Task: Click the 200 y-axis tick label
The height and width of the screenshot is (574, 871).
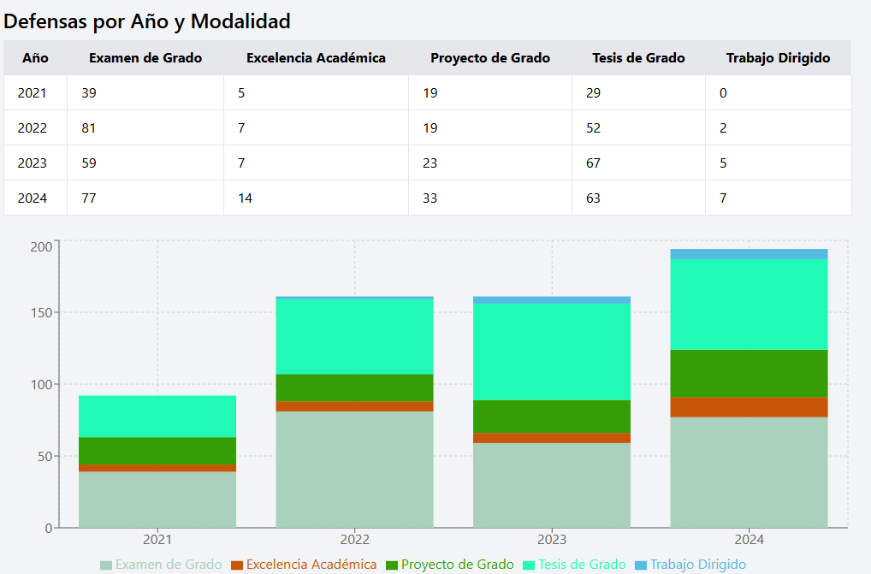Action: pyautogui.click(x=41, y=246)
